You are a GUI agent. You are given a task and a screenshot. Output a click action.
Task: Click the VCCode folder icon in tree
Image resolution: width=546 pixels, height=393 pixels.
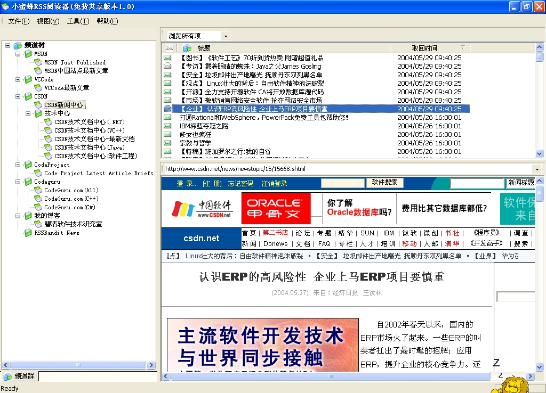point(29,80)
